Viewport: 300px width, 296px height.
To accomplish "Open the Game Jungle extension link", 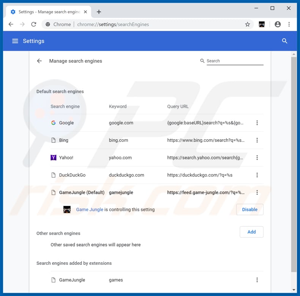I will coord(90,210).
